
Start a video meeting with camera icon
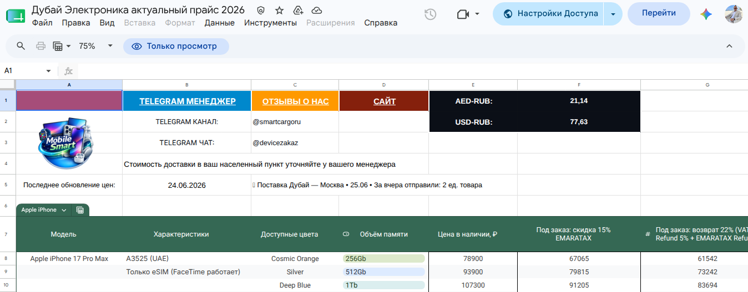[463, 14]
